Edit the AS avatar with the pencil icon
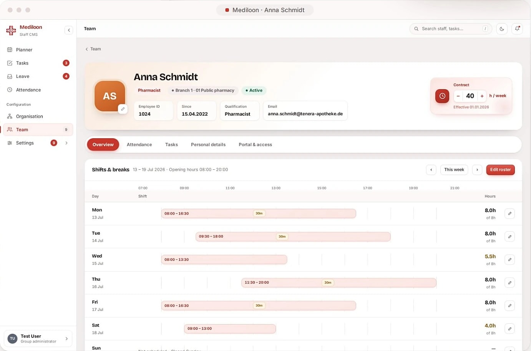 coord(123,109)
